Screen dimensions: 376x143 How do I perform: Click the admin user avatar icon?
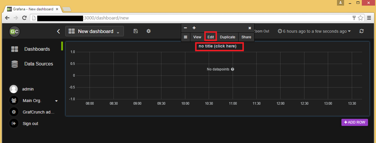(x=13, y=89)
